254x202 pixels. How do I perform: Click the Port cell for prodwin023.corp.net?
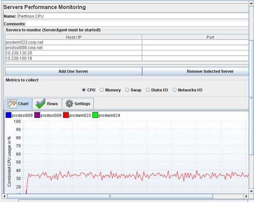195,42
